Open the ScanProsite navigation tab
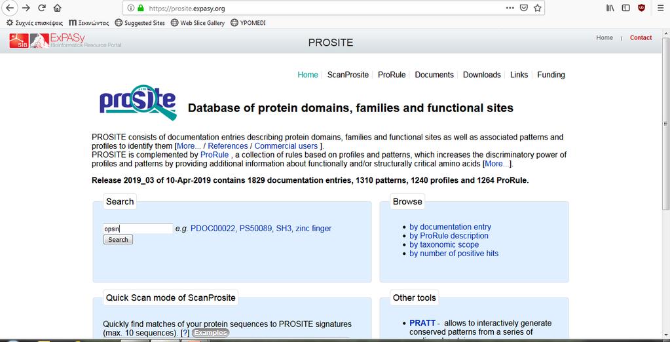Image resolution: width=670 pixels, height=342 pixels. click(348, 75)
